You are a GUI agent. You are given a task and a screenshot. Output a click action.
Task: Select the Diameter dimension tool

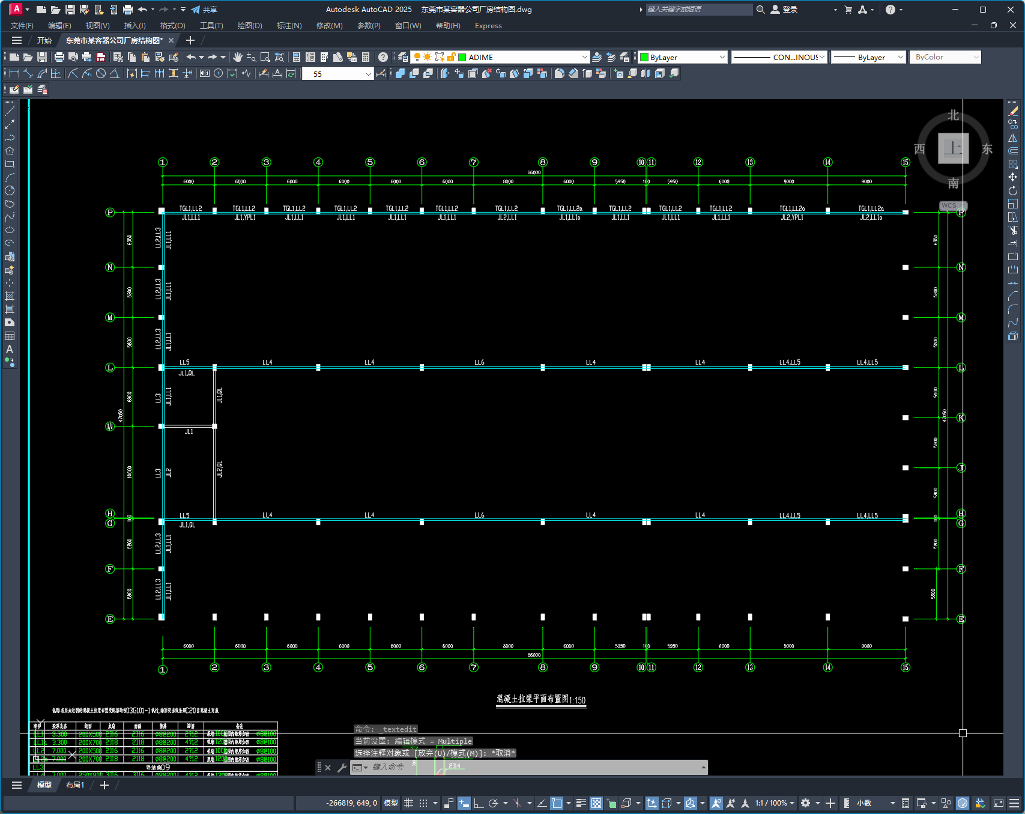pyautogui.click(x=101, y=73)
